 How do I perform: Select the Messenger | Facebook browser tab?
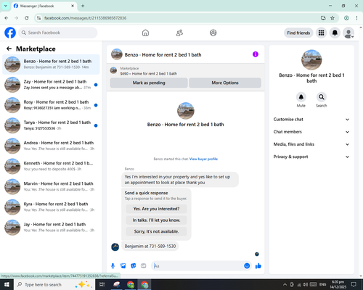coord(44,6)
